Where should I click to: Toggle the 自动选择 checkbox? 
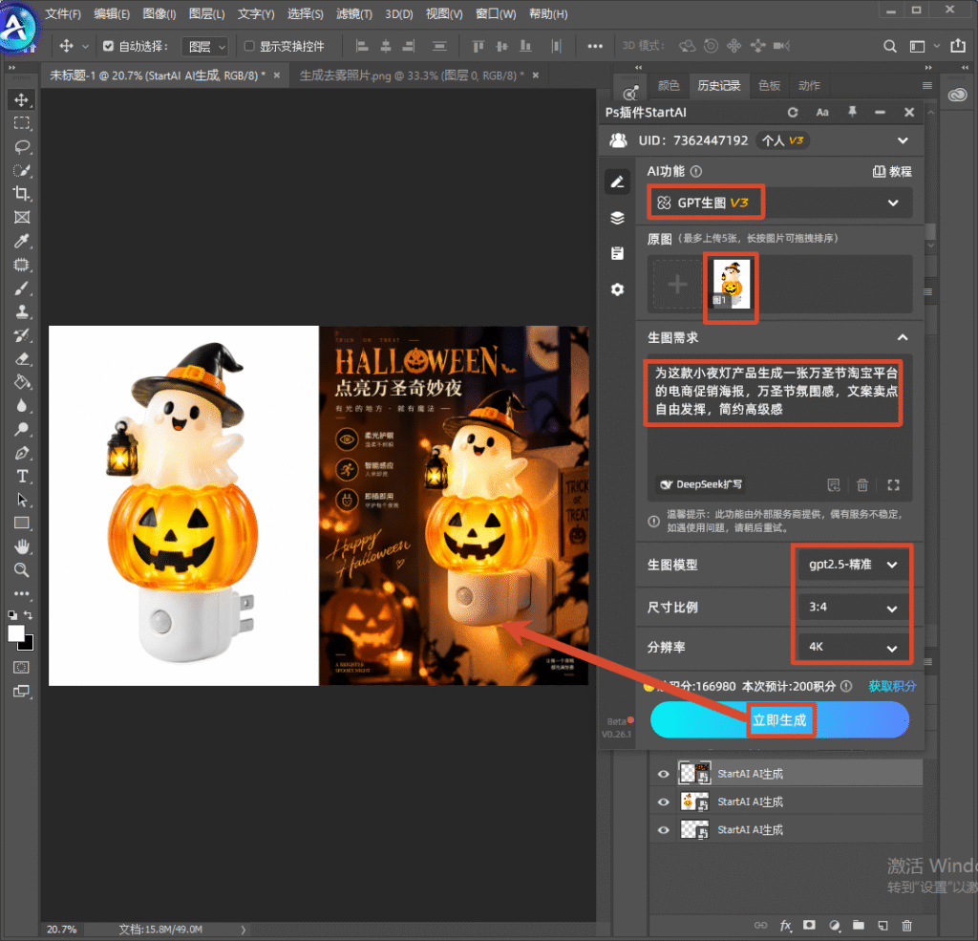point(109,46)
